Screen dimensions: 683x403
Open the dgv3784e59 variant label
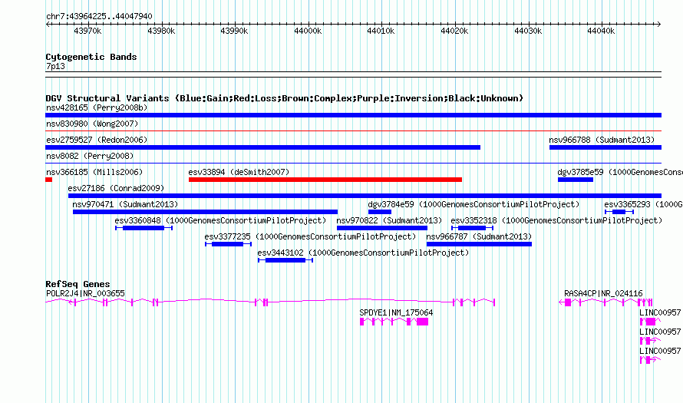[x=473, y=204]
